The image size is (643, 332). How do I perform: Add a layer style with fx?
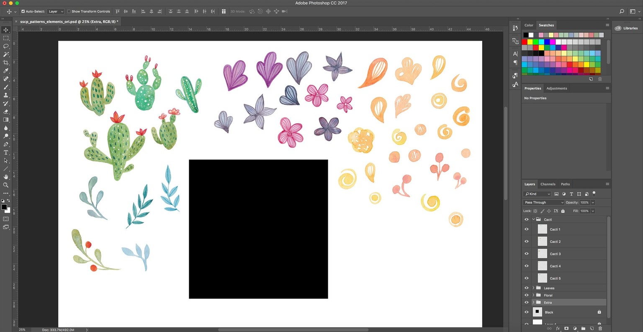pos(558,329)
